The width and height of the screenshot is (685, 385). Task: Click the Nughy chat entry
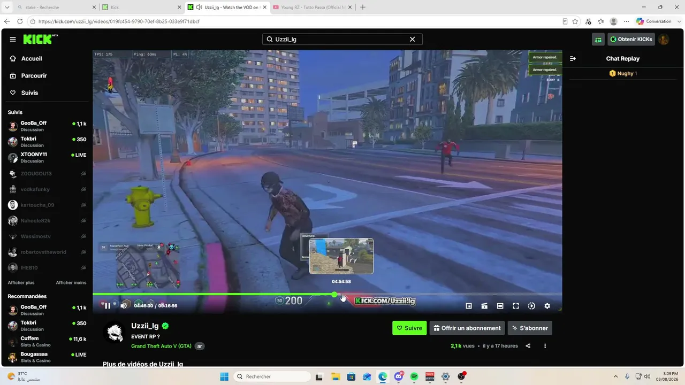(x=623, y=73)
